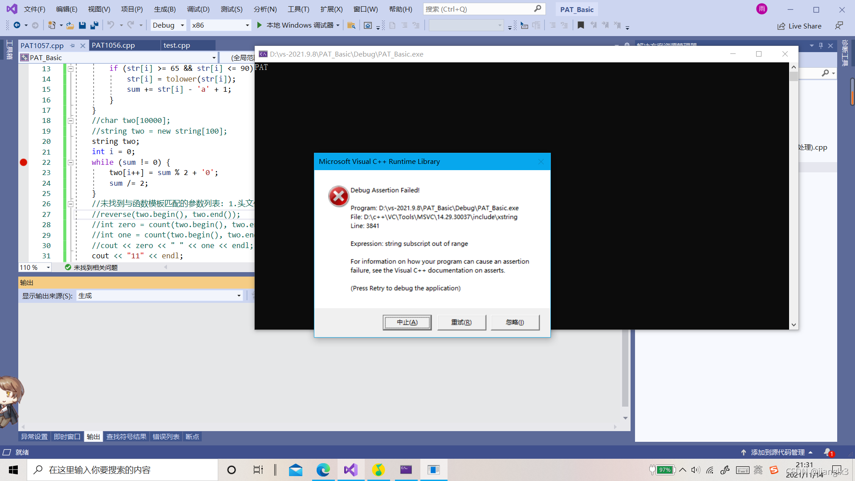Click the Save file icon
Viewport: 855px width, 481px height.
(82, 25)
